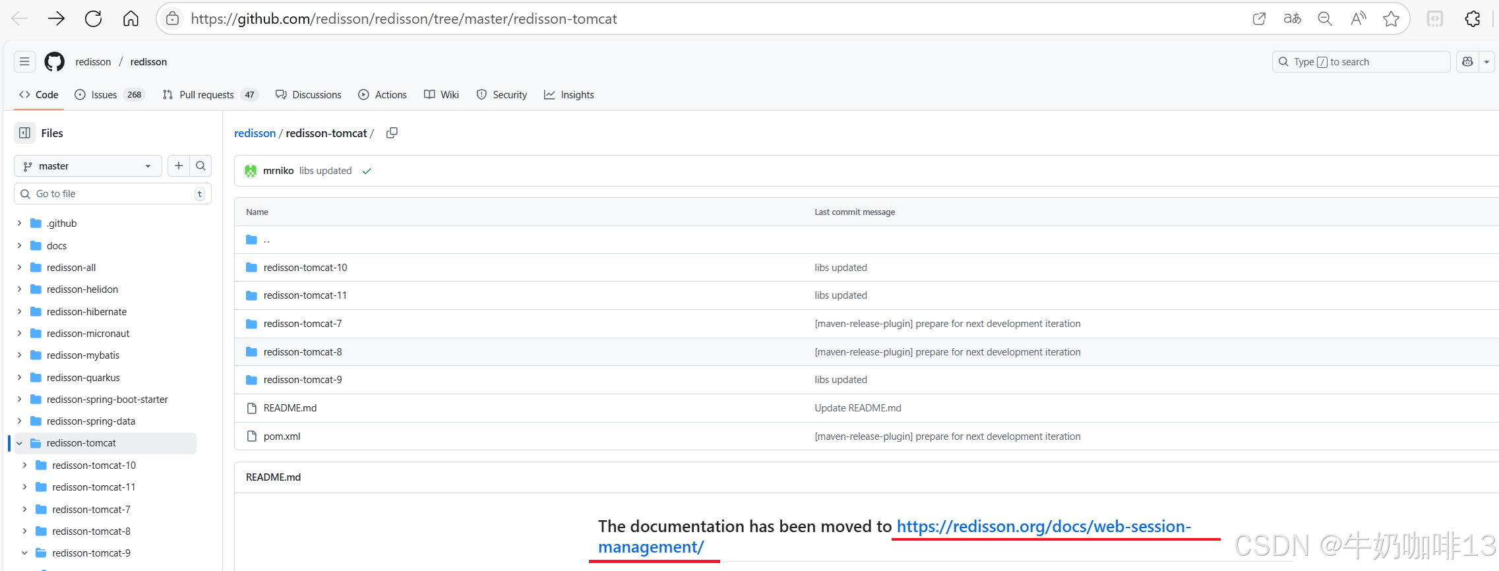Search this repository's files icon
Screen dimensions: 1499x571
(200, 165)
